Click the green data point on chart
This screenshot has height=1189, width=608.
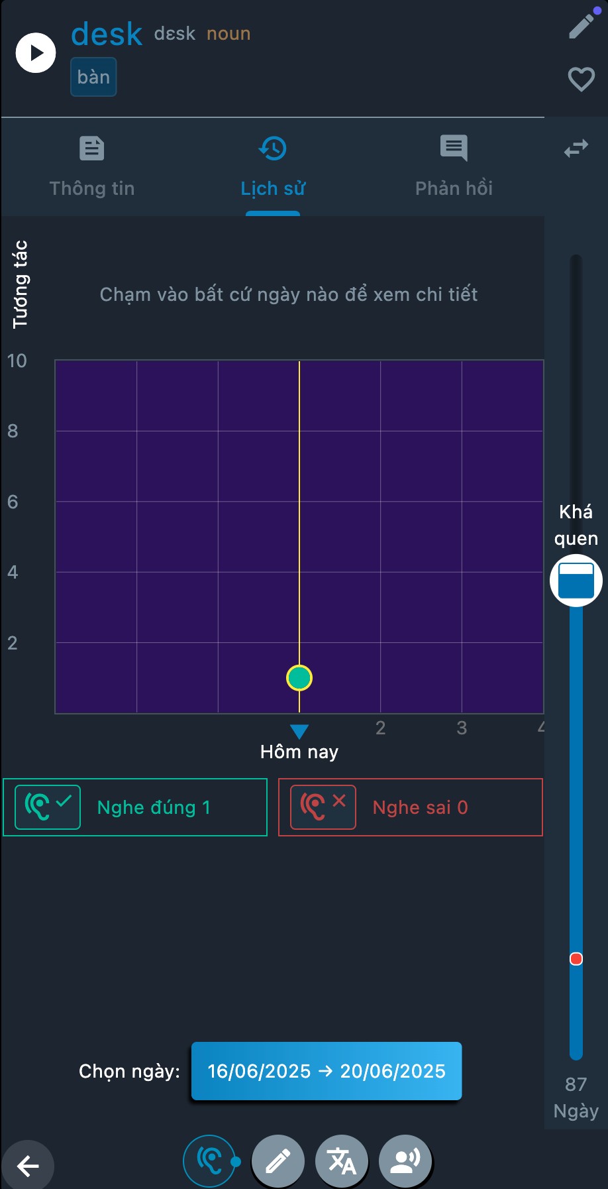click(299, 678)
